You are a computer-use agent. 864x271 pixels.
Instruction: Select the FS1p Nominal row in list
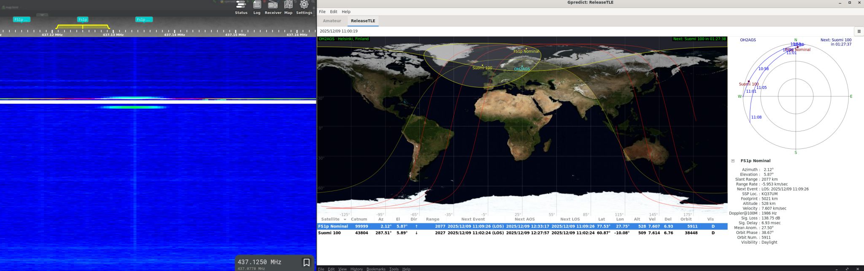[522, 226]
